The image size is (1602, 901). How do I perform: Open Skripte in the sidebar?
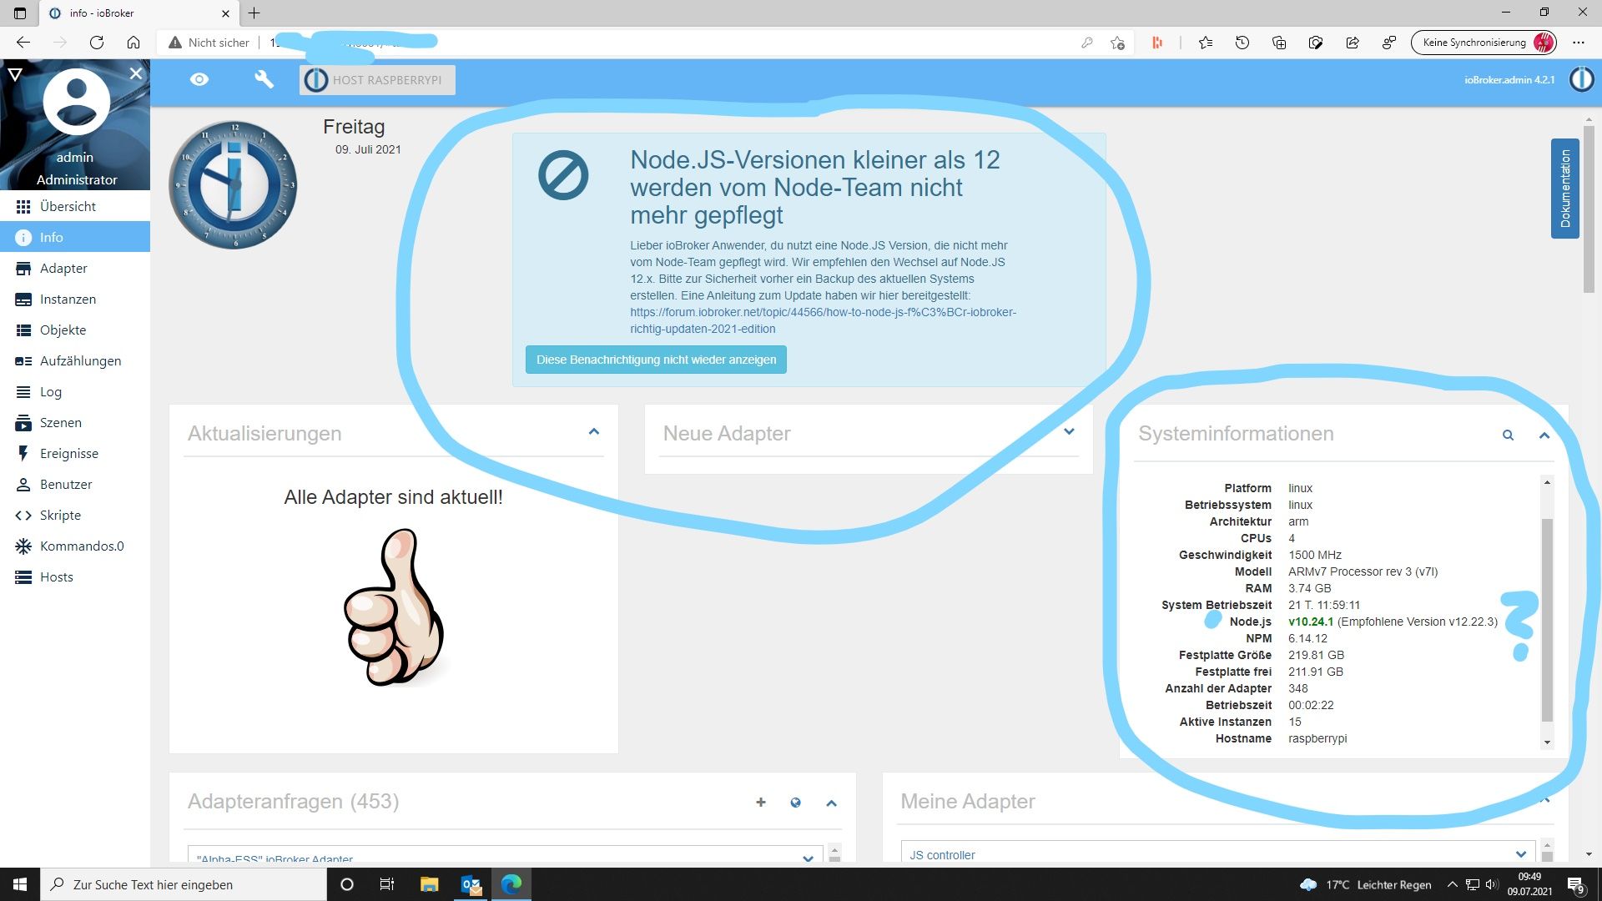coord(60,515)
